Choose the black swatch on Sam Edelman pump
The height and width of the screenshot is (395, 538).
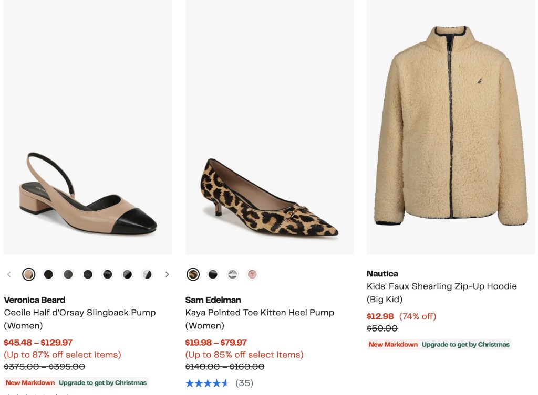213,274
